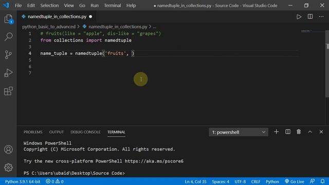This screenshot has height=185, width=329.
Task: Switch to the OUTPUT tab
Action: click(x=56, y=132)
